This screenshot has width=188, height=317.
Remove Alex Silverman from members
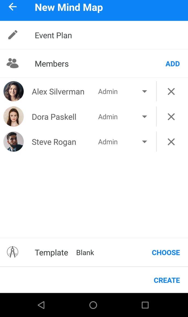(x=171, y=92)
